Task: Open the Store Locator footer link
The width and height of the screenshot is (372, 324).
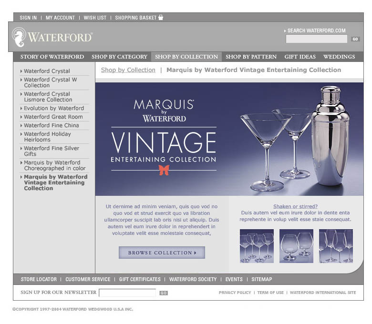Action: point(39,279)
